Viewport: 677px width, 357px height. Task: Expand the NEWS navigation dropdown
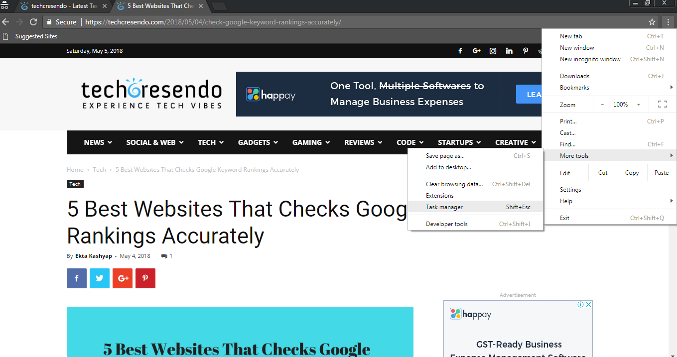(x=98, y=142)
